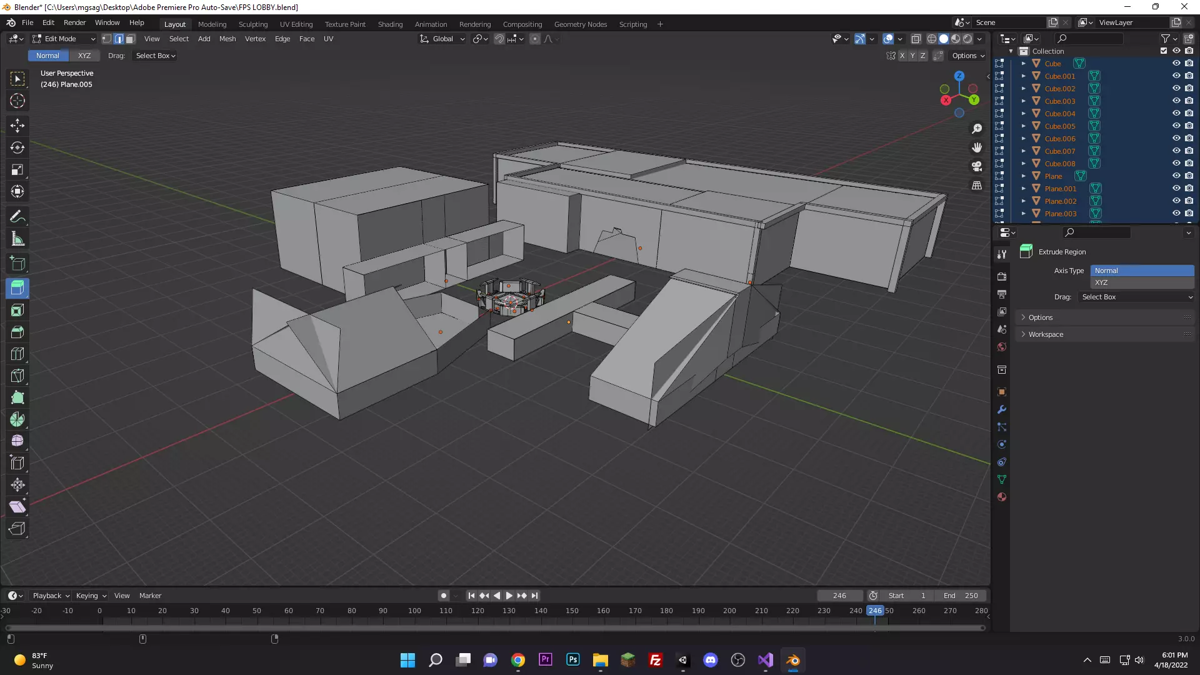The height and width of the screenshot is (675, 1200).
Task: Hide Cube.003 with its eye icon
Action: pyautogui.click(x=1176, y=101)
